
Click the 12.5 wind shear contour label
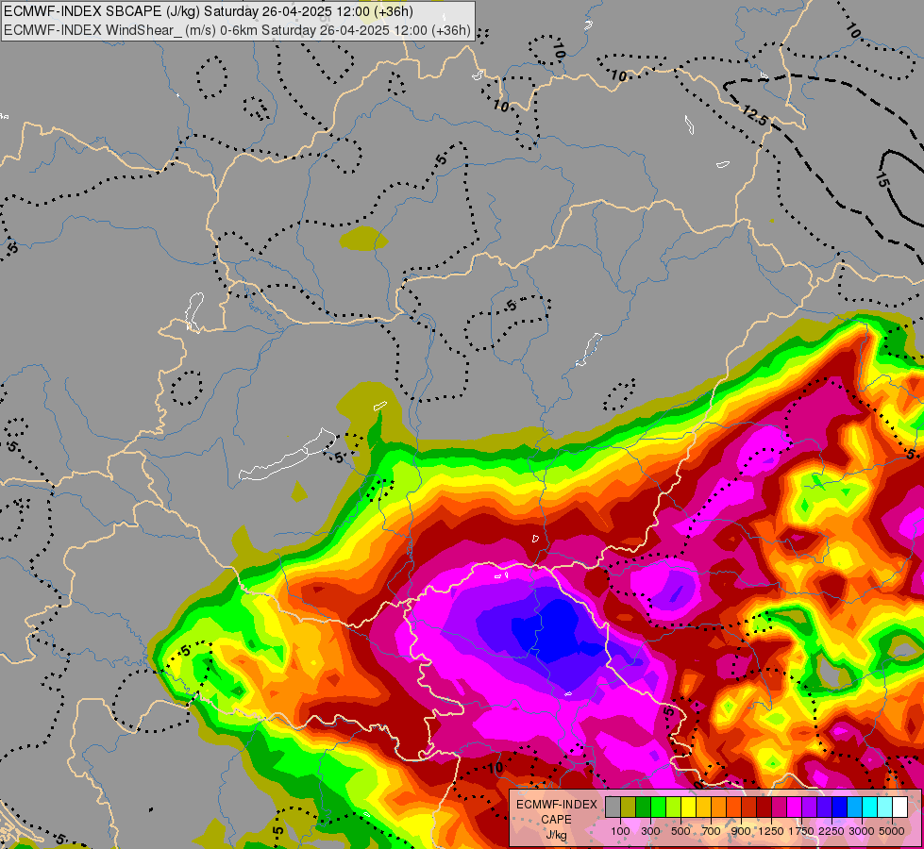tap(755, 116)
